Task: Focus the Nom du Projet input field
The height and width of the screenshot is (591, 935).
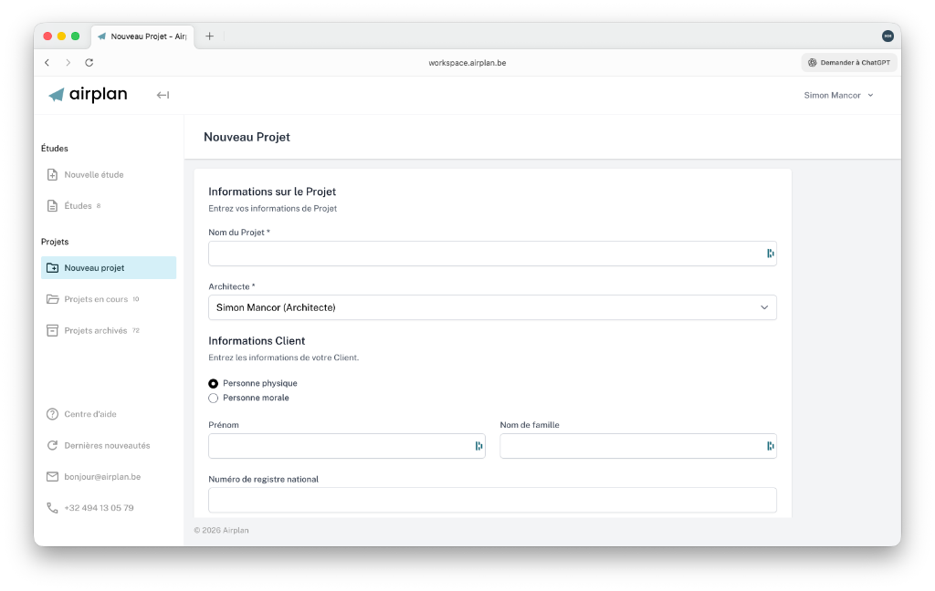Action: coord(492,254)
